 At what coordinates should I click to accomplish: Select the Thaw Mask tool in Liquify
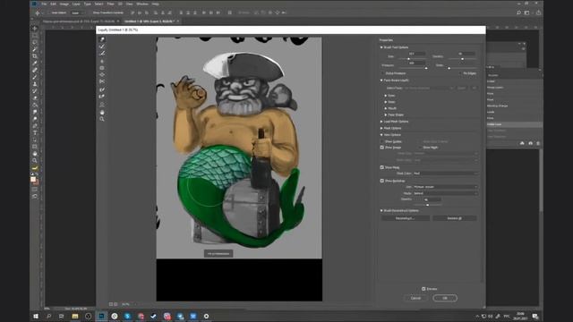point(102,97)
